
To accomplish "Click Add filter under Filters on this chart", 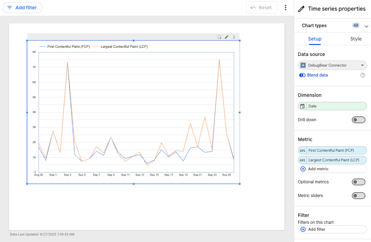I will 332,229.
